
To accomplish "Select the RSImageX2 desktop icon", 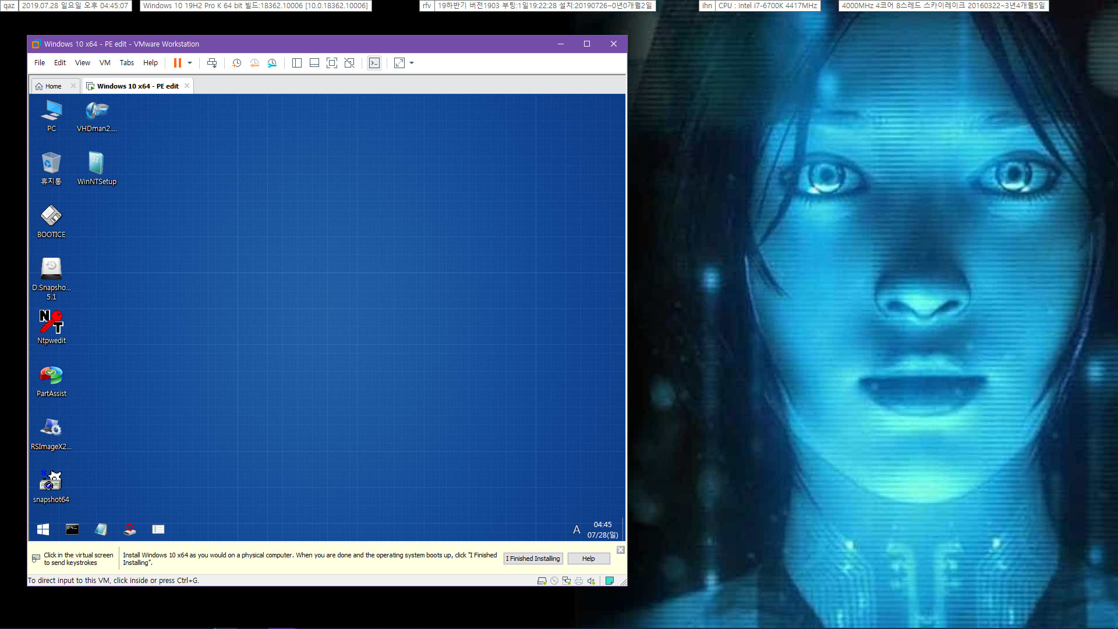I will tap(51, 434).
